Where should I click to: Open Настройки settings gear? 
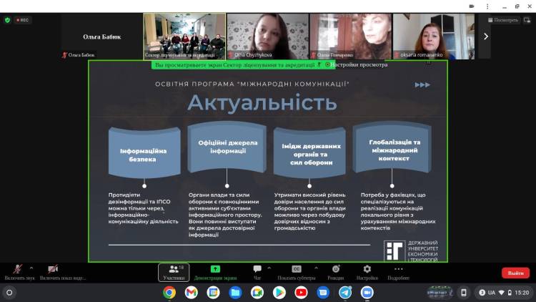click(367, 272)
